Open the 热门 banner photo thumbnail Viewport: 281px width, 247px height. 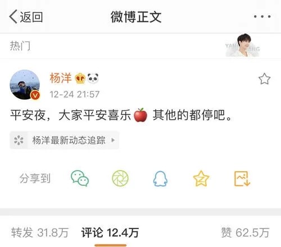coord(243,45)
